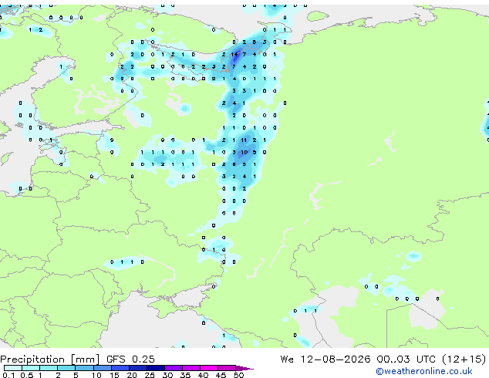Click the legend label '50'

pyautogui.click(x=238, y=375)
